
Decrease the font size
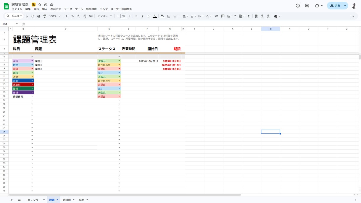click(118, 16)
